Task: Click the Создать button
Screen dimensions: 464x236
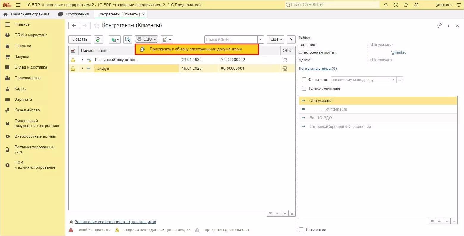Action: point(80,39)
